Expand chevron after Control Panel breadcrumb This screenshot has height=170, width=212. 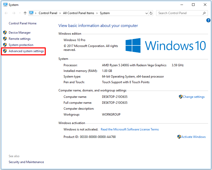(x=60, y=13)
